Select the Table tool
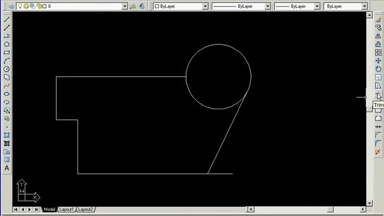Screen dimensions: 384x216 7,160
